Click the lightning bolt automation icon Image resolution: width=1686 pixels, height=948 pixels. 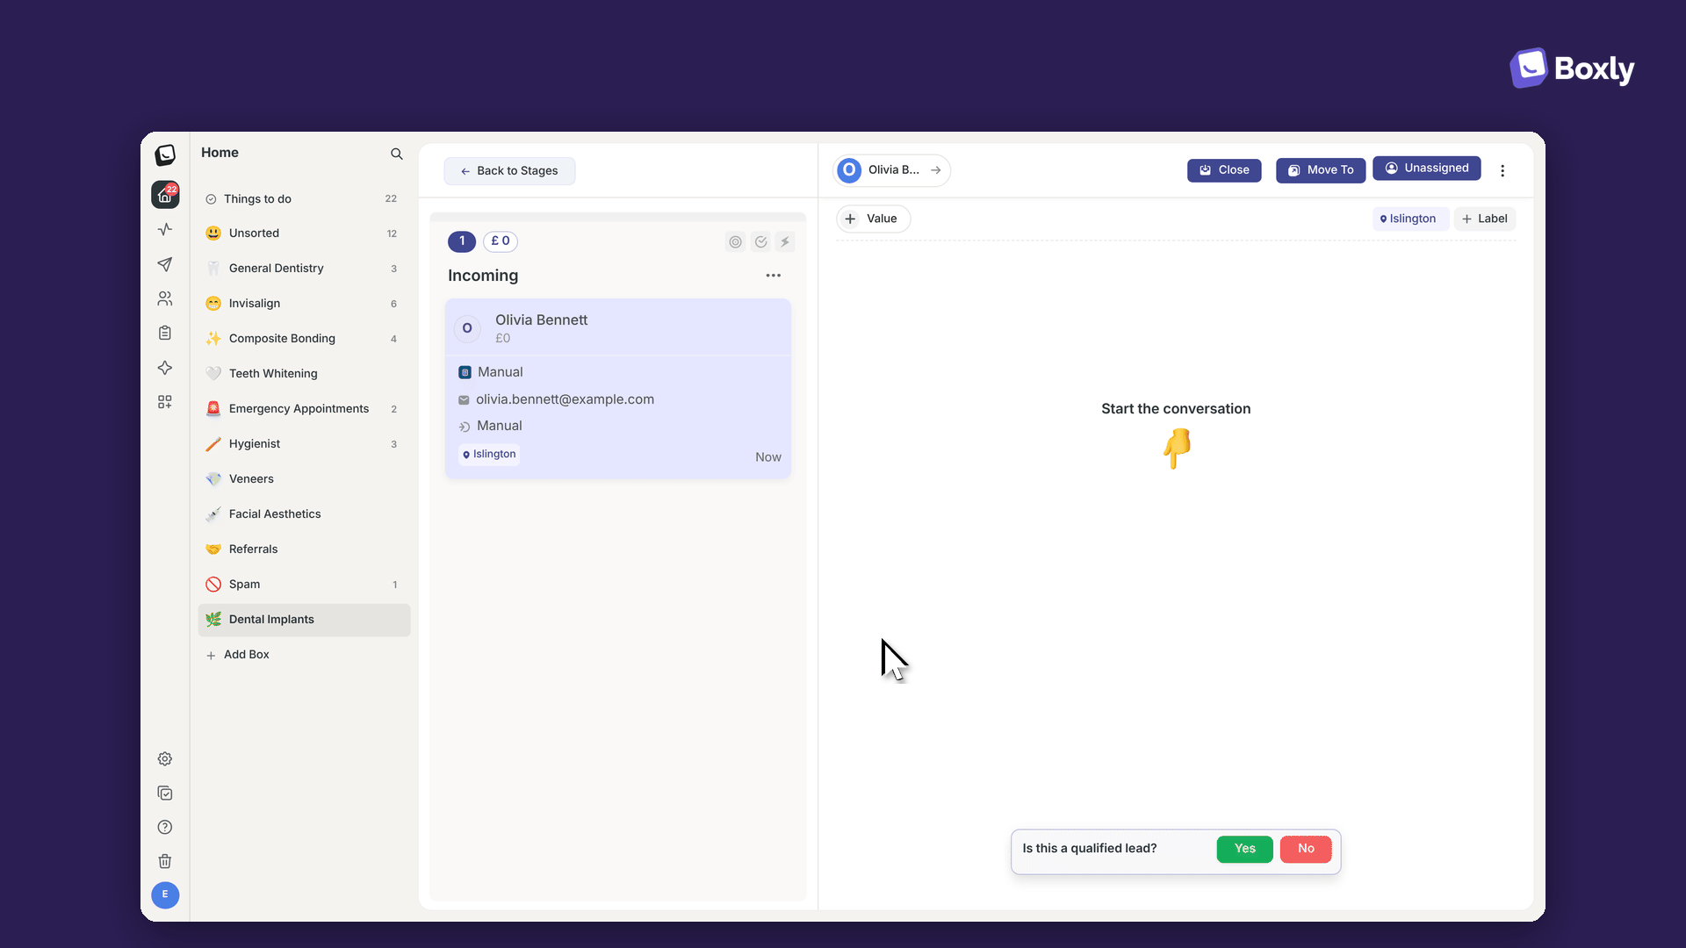786,242
